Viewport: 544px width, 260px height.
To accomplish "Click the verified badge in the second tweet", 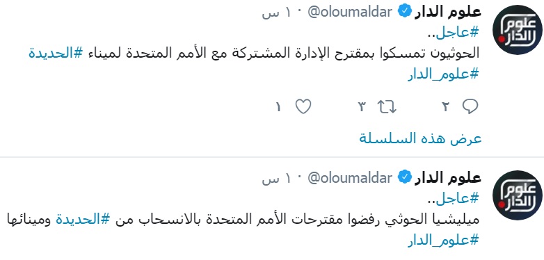I will 405,178.
